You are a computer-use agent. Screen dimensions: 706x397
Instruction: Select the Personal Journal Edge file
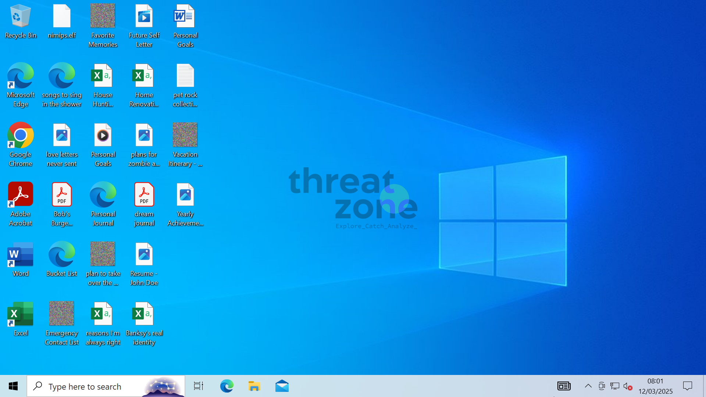(x=103, y=205)
